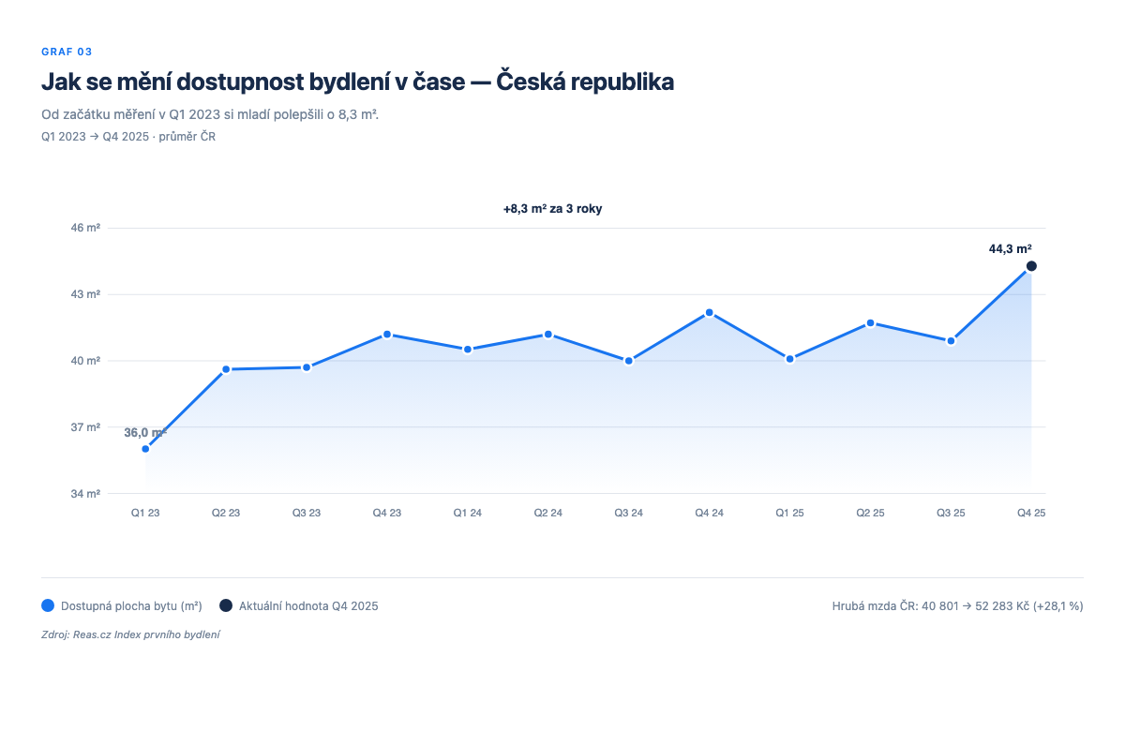
Task: Click the 36,0 m² starting value label
Action: (x=144, y=433)
